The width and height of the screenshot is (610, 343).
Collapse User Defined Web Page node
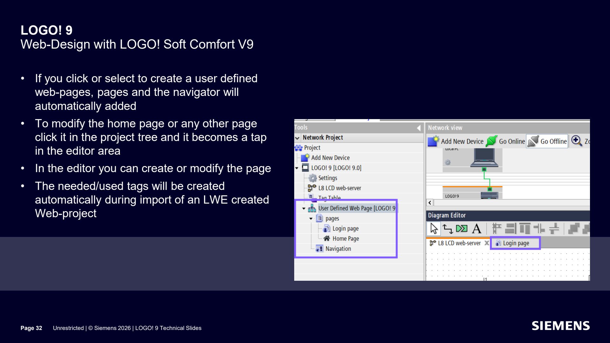click(304, 209)
